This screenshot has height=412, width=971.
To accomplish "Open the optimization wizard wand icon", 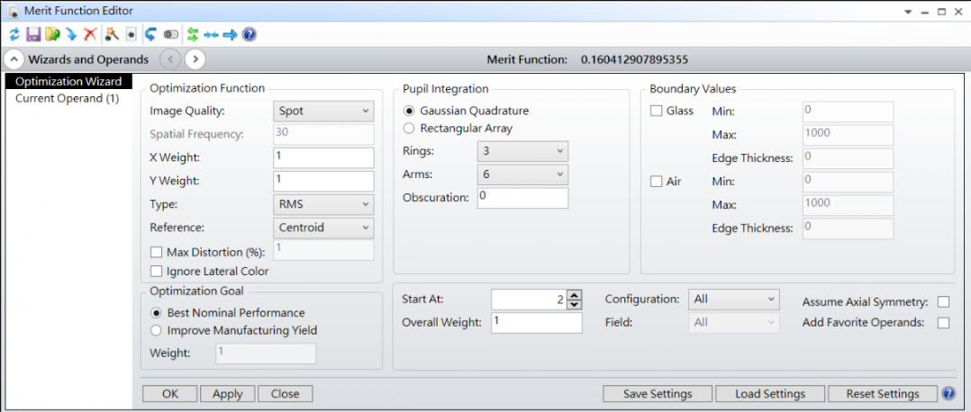I will [x=112, y=34].
